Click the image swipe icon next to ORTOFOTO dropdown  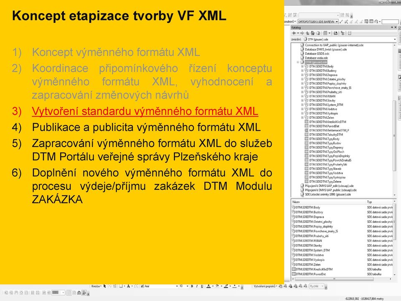click(341, 22)
